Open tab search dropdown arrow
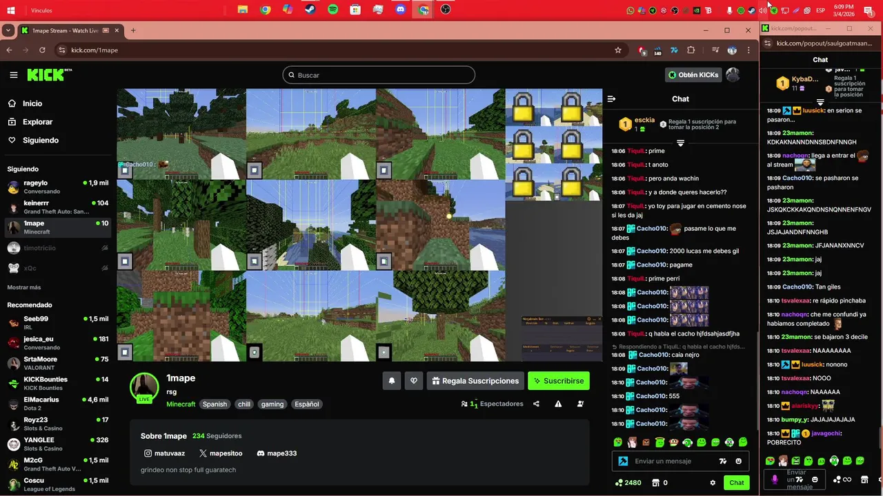This screenshot has height=496, width=883. click(8, 30)
